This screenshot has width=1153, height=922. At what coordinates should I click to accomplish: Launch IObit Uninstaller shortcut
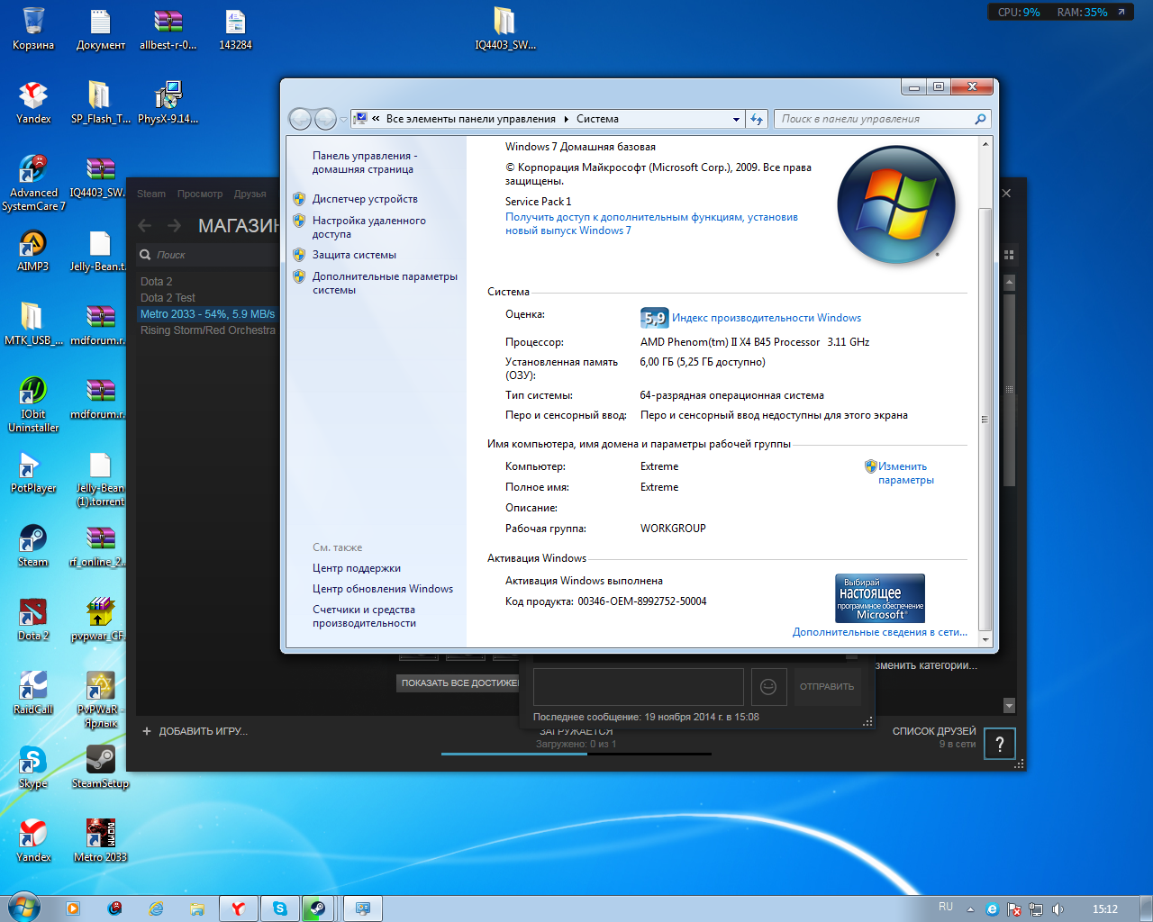33,404
